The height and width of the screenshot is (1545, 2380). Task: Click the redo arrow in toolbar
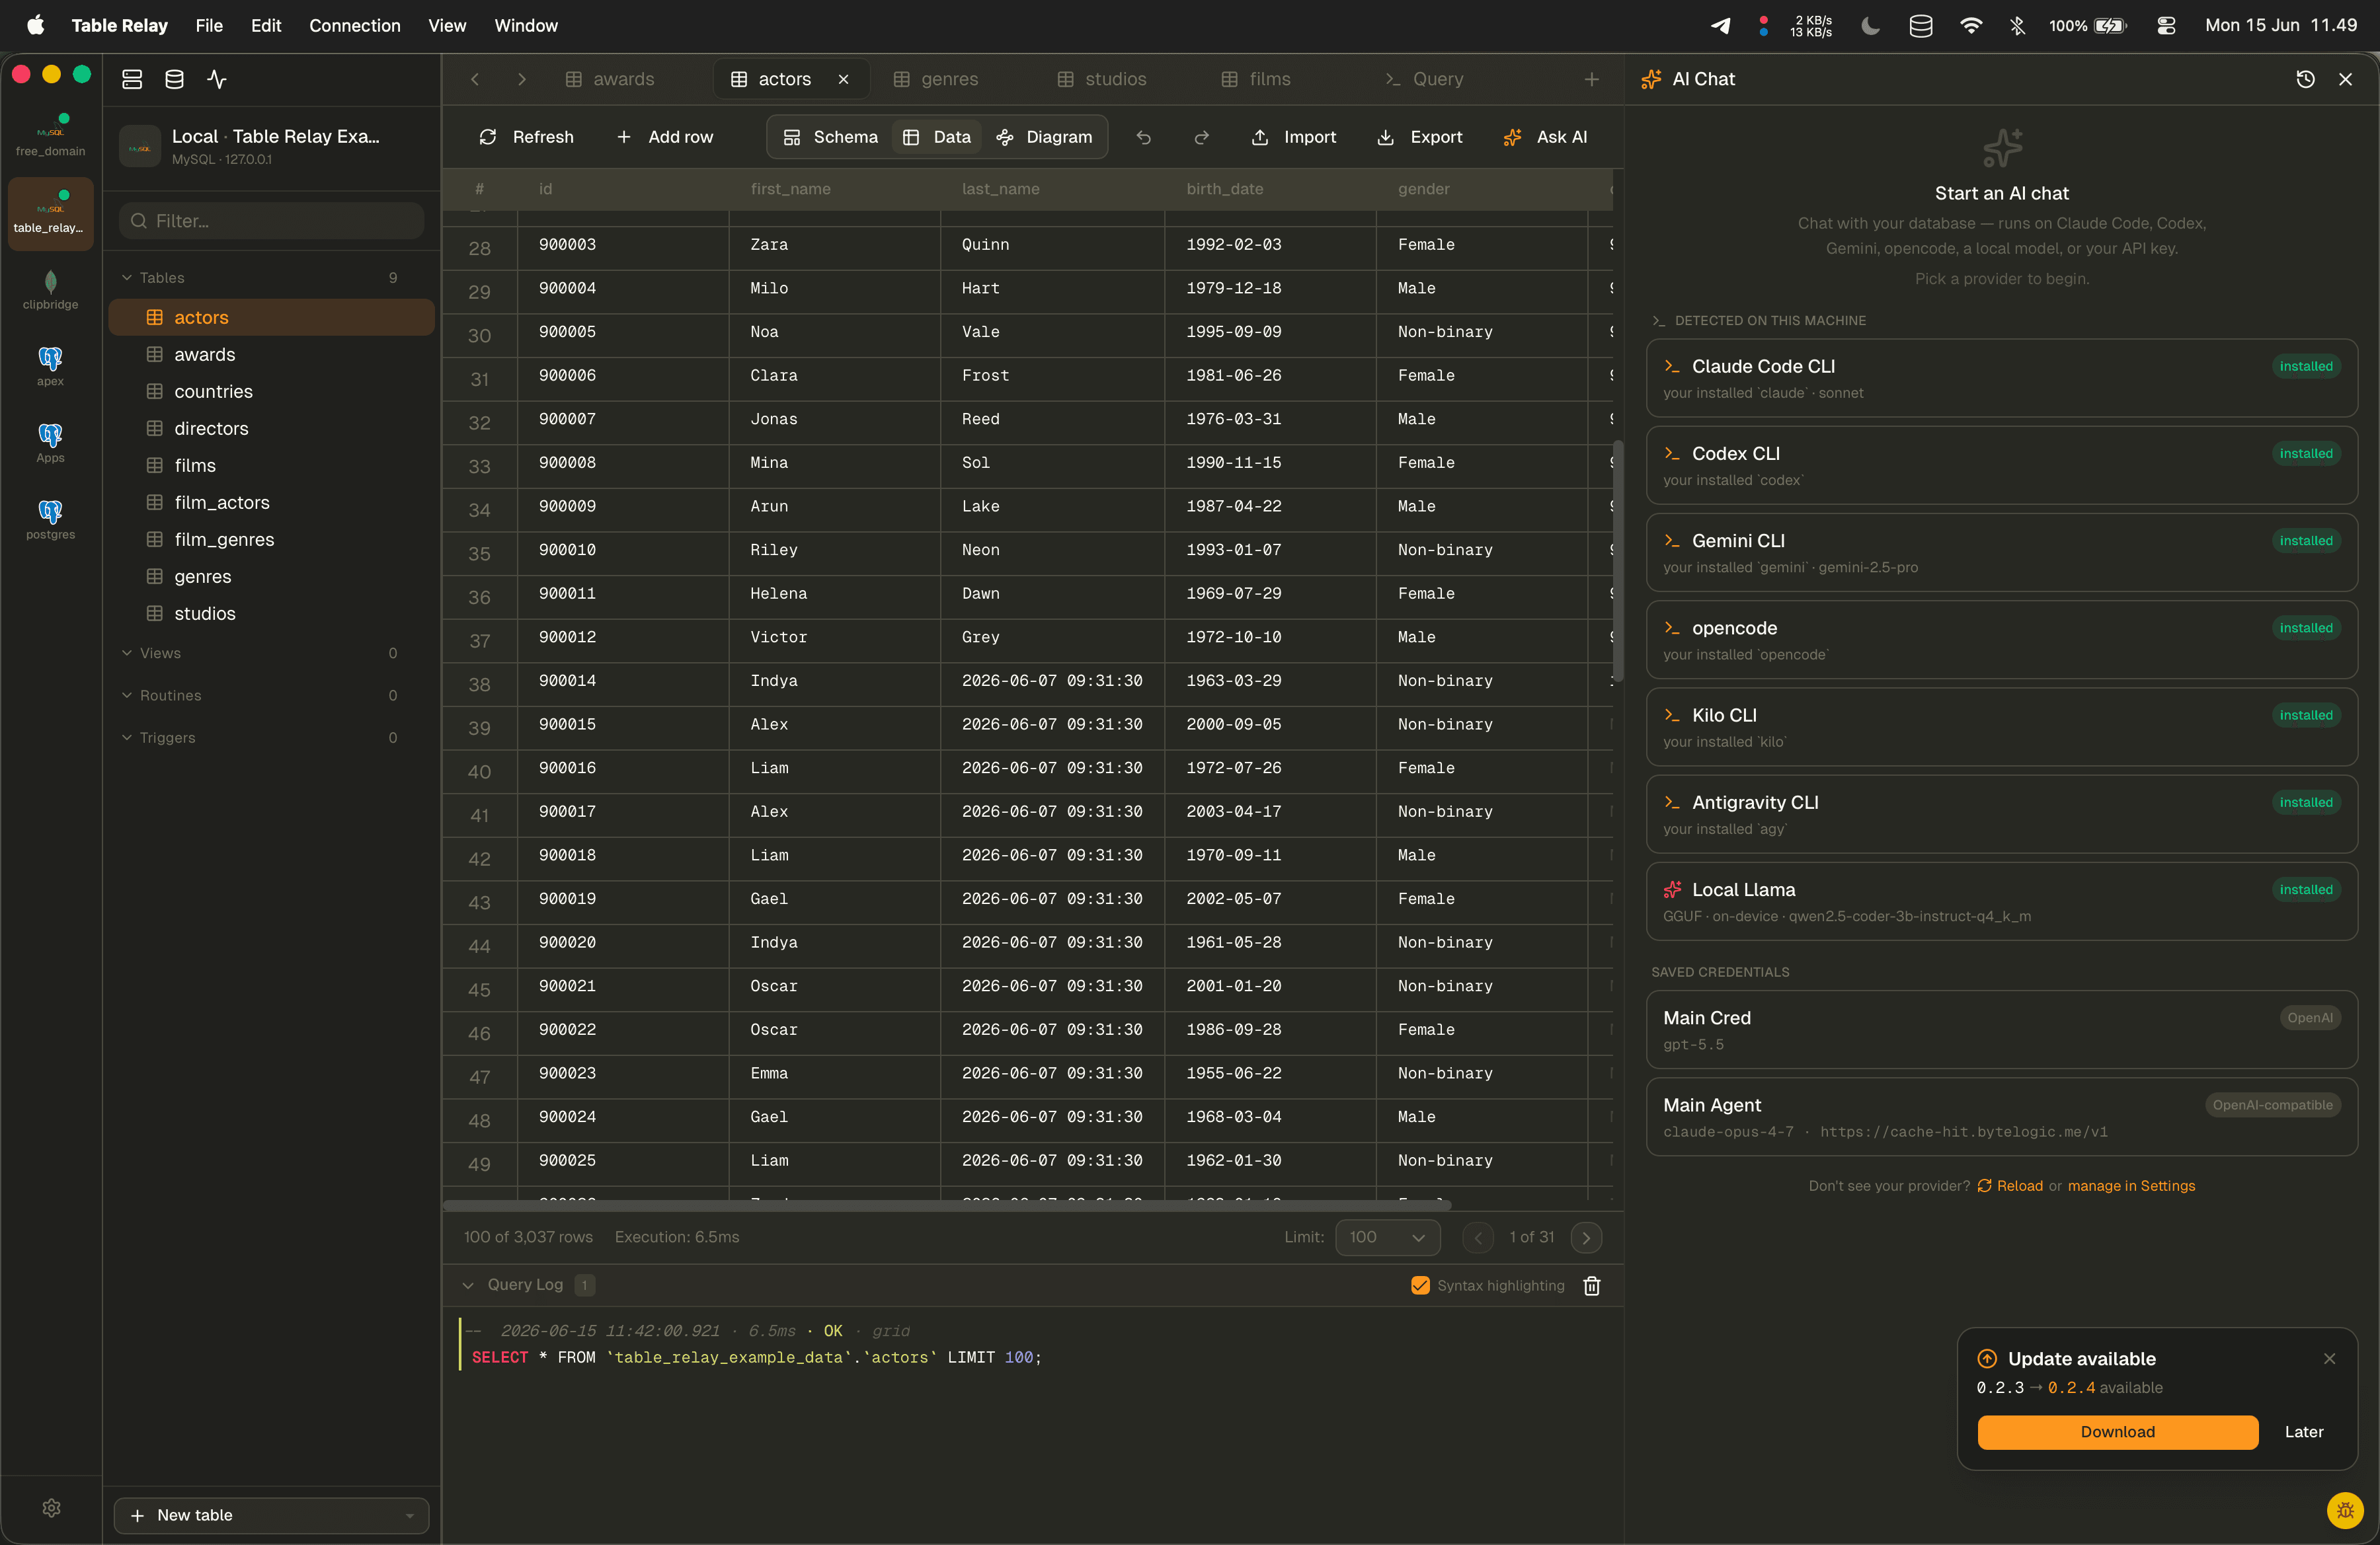pos(1202,137)
